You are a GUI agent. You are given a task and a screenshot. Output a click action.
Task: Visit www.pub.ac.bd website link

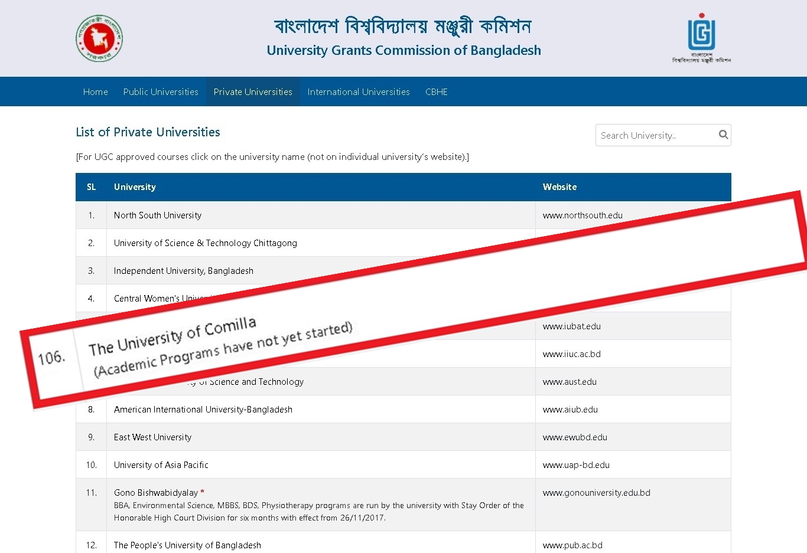(x=572, y=545)
